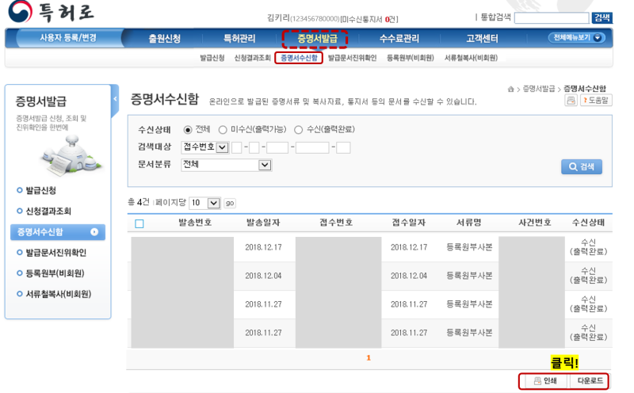This screenshot has height=393, width=634.
Task: Open the 접수번호 search target dropdown
Action: (205, 147)
